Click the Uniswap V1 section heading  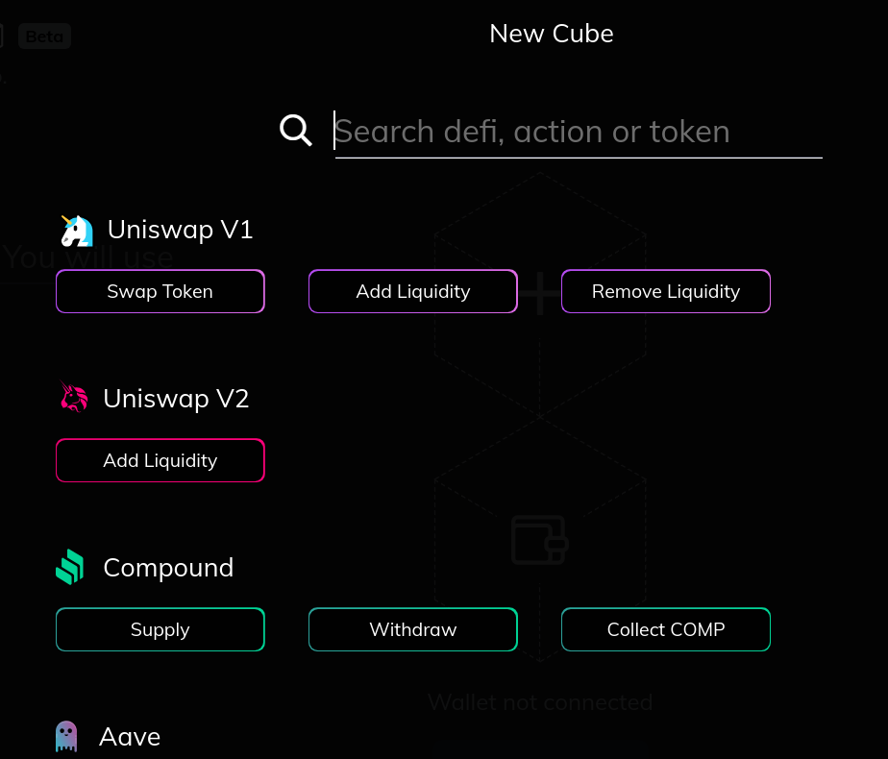point(180,230)
